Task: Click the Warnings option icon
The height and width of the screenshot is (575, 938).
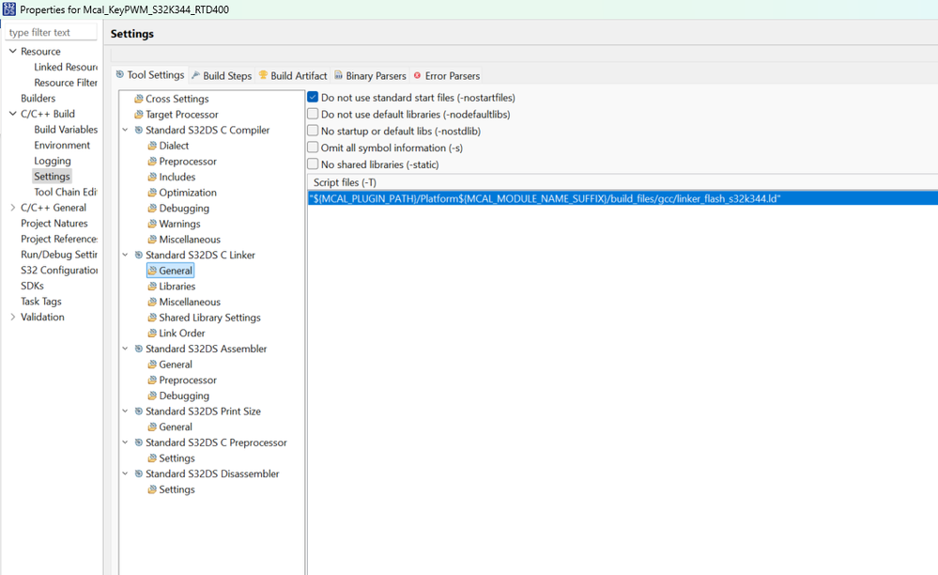Action: pyautogui.click(x=152, y=224)
